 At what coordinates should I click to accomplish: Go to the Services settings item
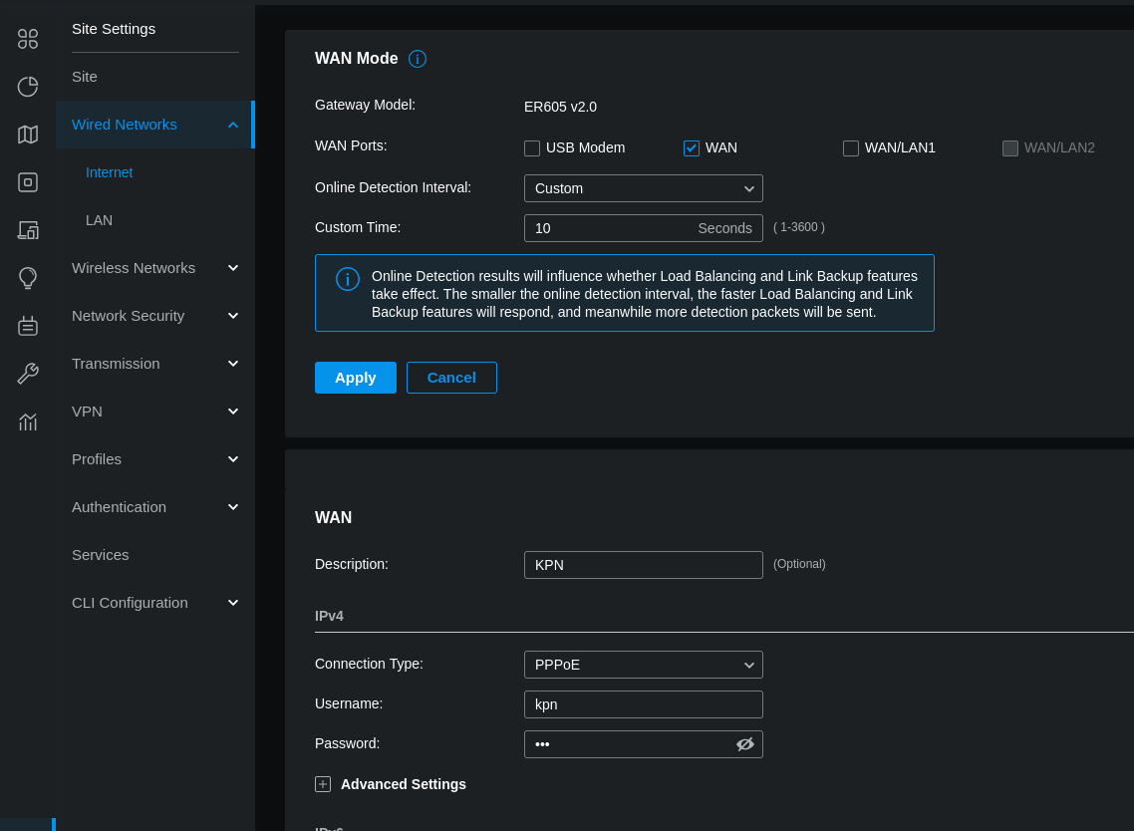(x=101, y=555)
